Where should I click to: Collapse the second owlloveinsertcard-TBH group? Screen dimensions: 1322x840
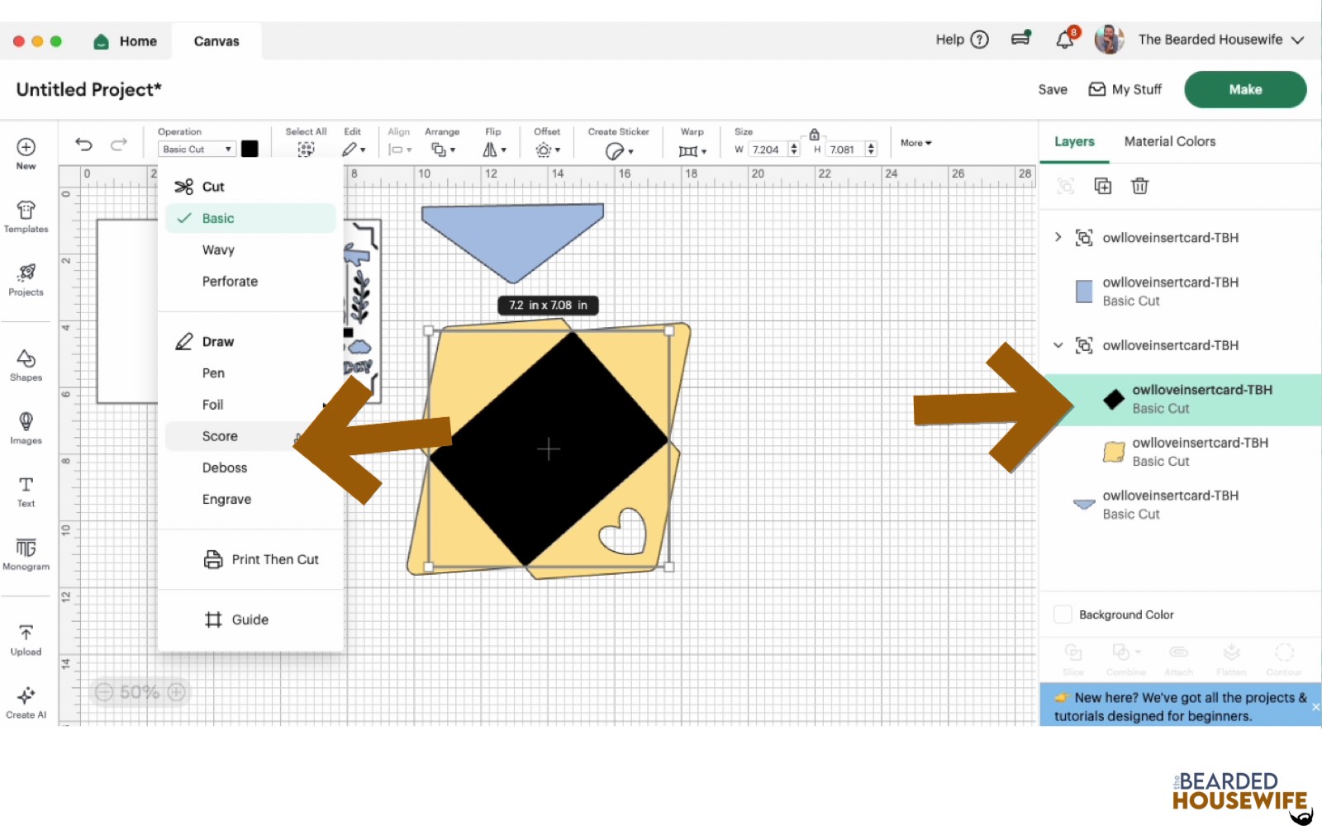(1058, 345)
